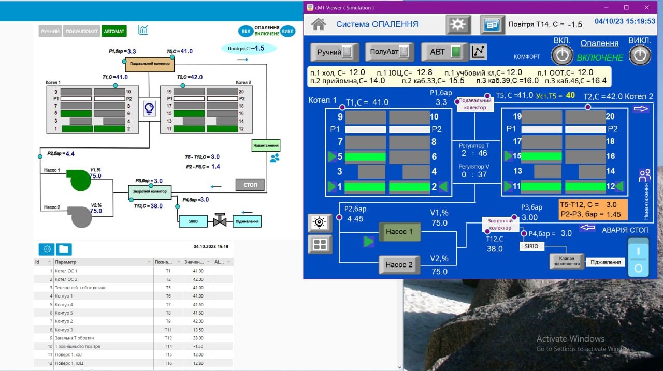Viewport: 663px width, 371px height.
Task: Click the right-arrow icon near Котел 2 label
Action: tap(641, 109)
